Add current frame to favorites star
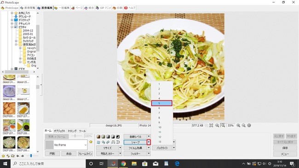 point(91,142)
